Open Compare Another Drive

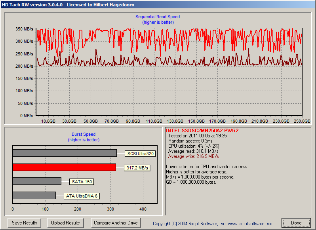[x=116, y=223]
